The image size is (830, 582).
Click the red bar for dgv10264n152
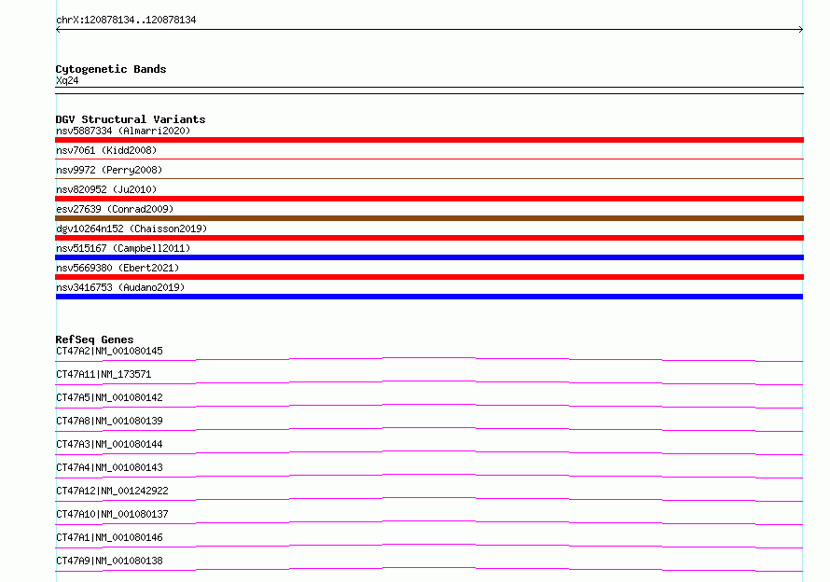point(429,238)
